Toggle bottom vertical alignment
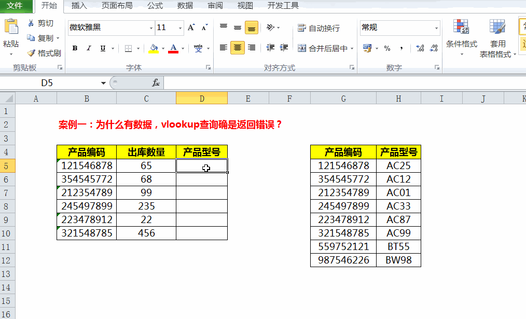 (251, 27)
